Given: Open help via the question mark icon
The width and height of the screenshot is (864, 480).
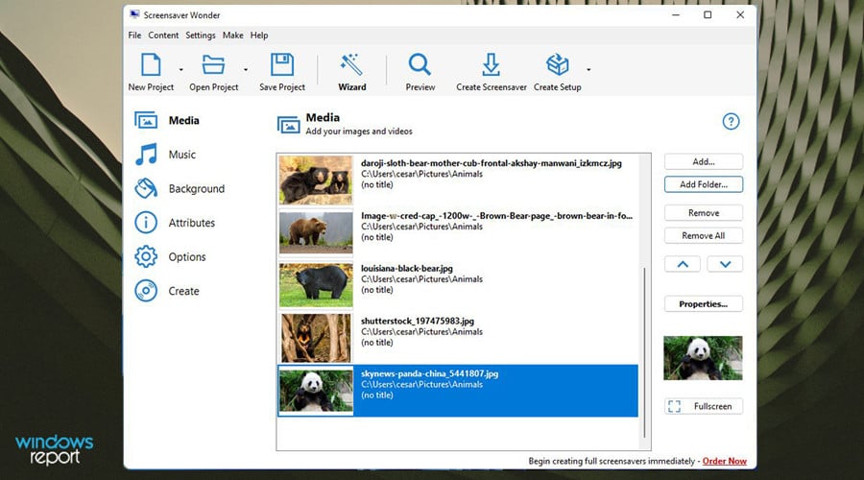Looking at the screenshot, I should [x=731, y=122].
